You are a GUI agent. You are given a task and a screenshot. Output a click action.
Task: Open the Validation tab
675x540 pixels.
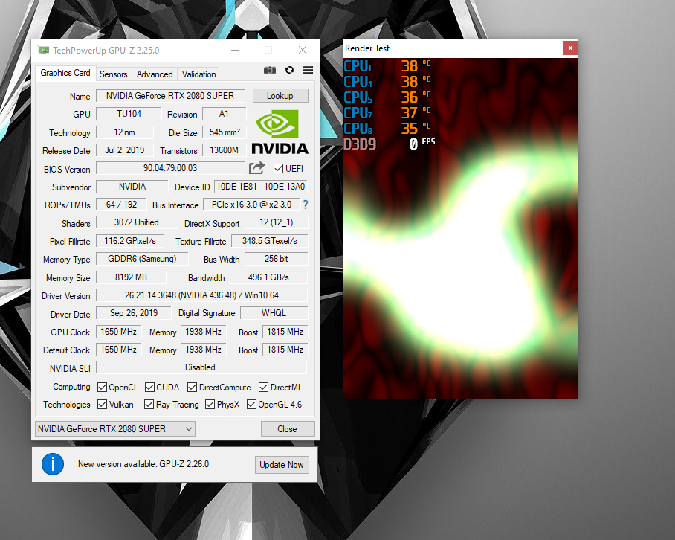tap(199, 74)
